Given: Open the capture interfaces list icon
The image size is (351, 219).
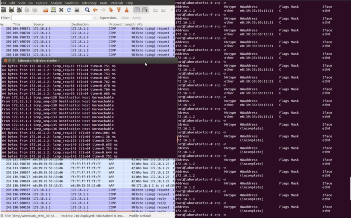Looking at the screenshot, I should click(3, 10).
